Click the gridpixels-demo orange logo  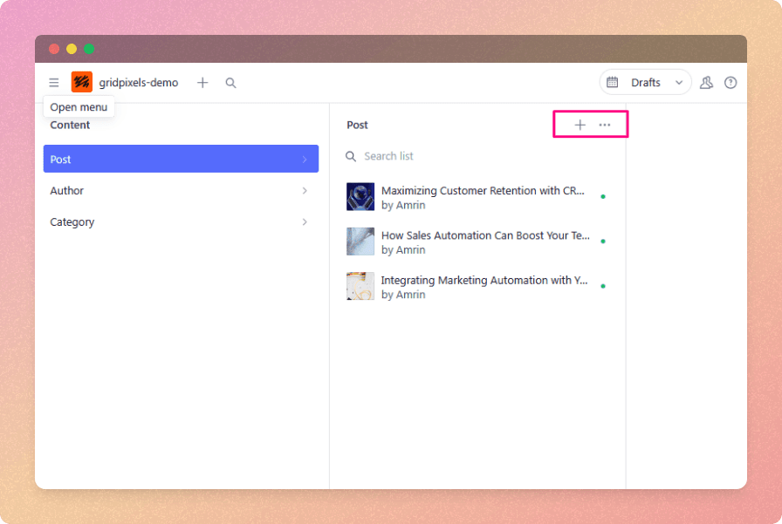(x=82, y=83)
